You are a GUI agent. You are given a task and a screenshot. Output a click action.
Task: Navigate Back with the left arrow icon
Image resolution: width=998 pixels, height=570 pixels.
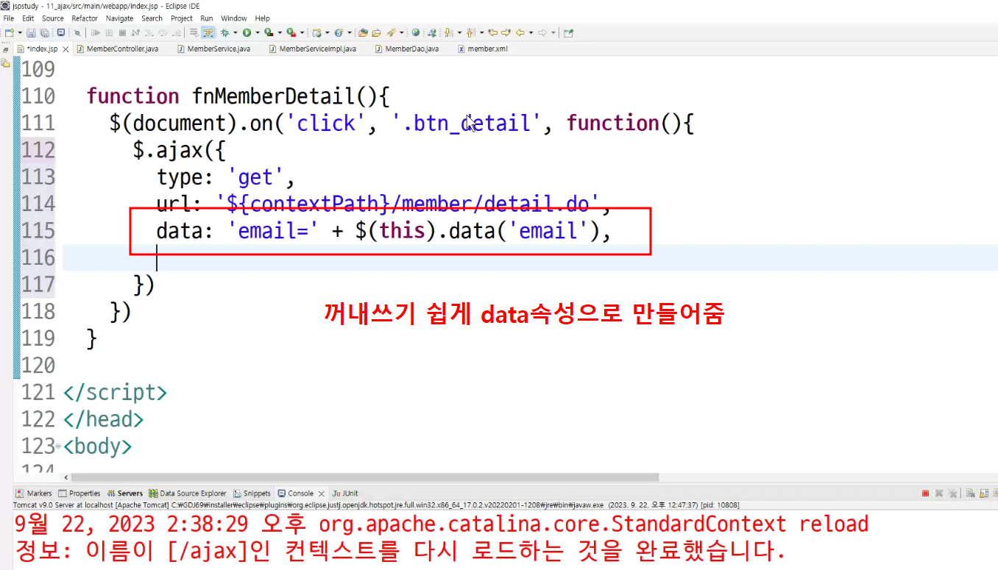520,32
